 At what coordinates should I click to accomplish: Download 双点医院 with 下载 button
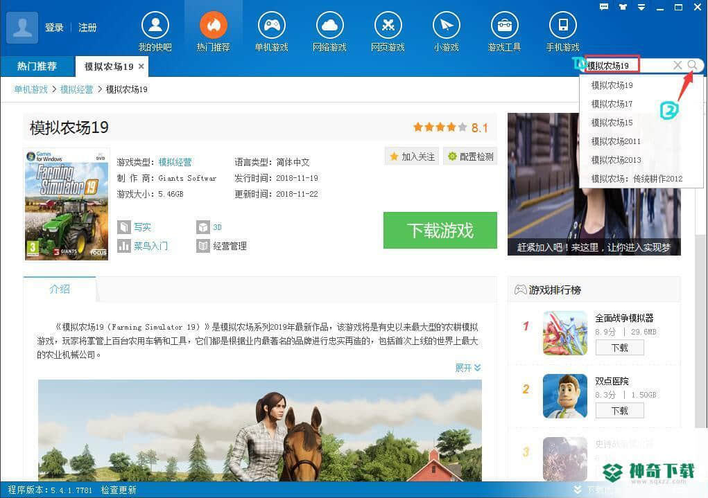pos(619,411)
